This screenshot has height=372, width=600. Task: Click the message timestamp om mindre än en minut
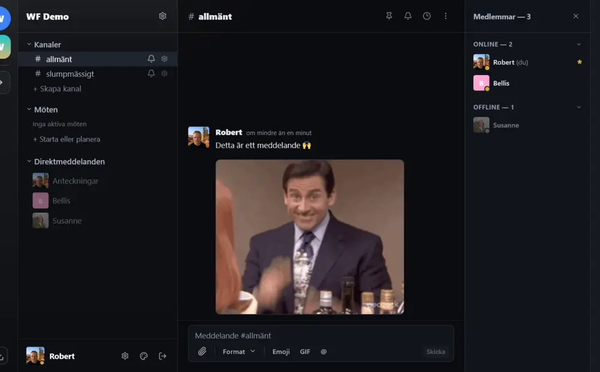(x=279, y=133)
